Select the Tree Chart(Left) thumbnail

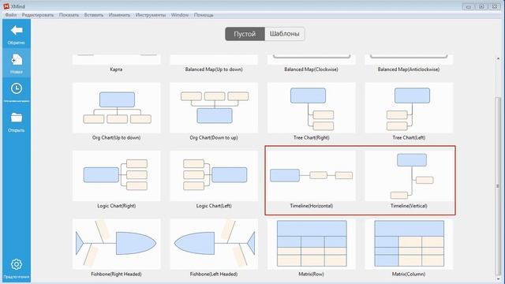point(409,107)
